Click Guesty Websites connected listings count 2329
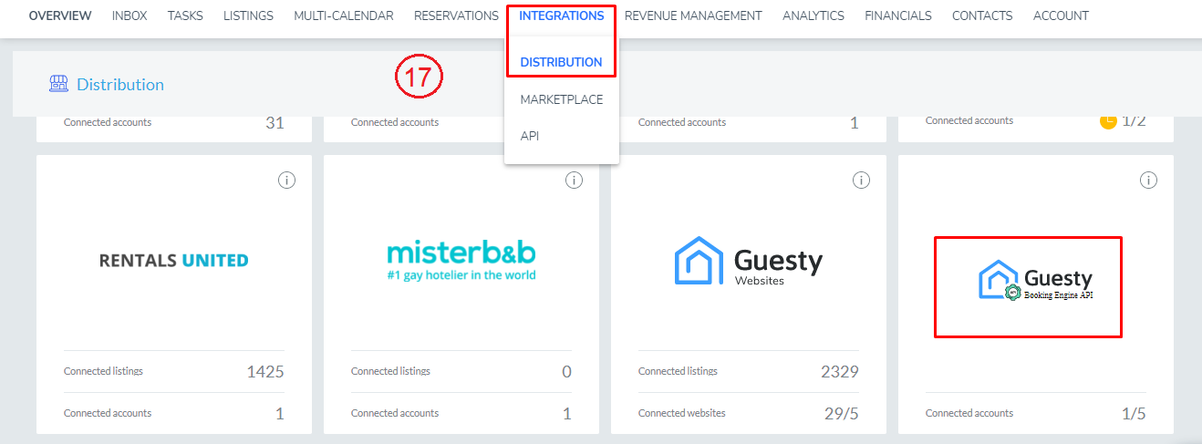The height and width of the screenshot is (444, 1202). tap(840, 371)
